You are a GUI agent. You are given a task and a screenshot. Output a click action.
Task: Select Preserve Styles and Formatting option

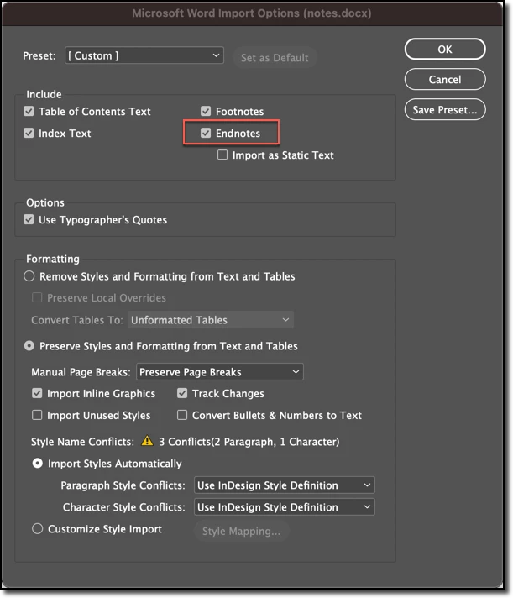point(29,346)
